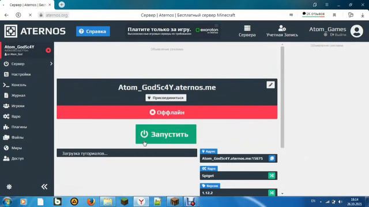The height and width of the screenshot is (207, 369).
Task: Click the Windows Start button
Action: click(x=7, y=202)
